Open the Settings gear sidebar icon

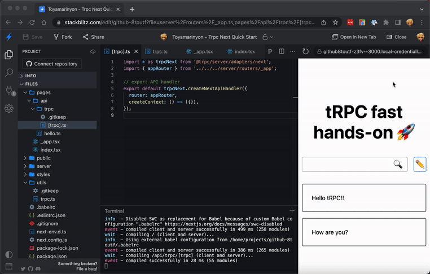point(9,108)
